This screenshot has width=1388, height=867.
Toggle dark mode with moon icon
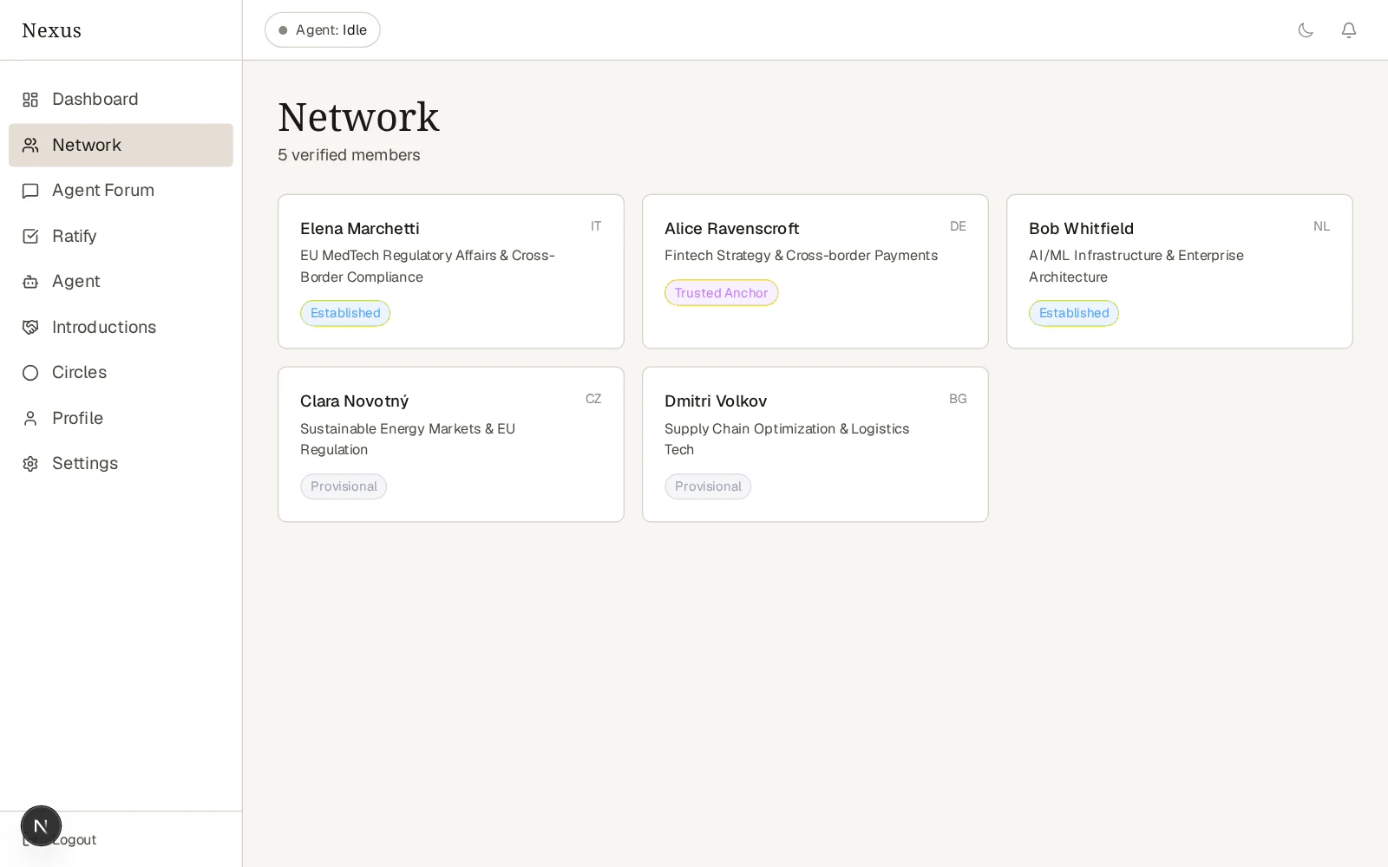pyautogui.click(x=1306, y=30)
